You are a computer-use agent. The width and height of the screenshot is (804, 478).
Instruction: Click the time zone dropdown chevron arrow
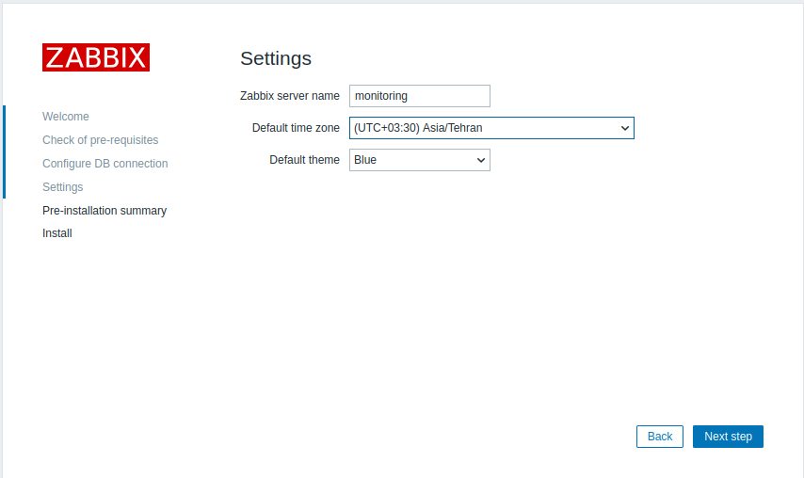625,128
